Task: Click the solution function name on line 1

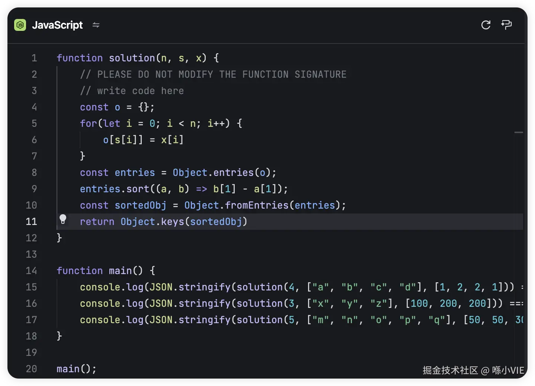Action: [132, 58]
